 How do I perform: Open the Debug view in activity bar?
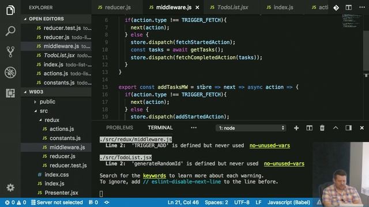[10, 72]
